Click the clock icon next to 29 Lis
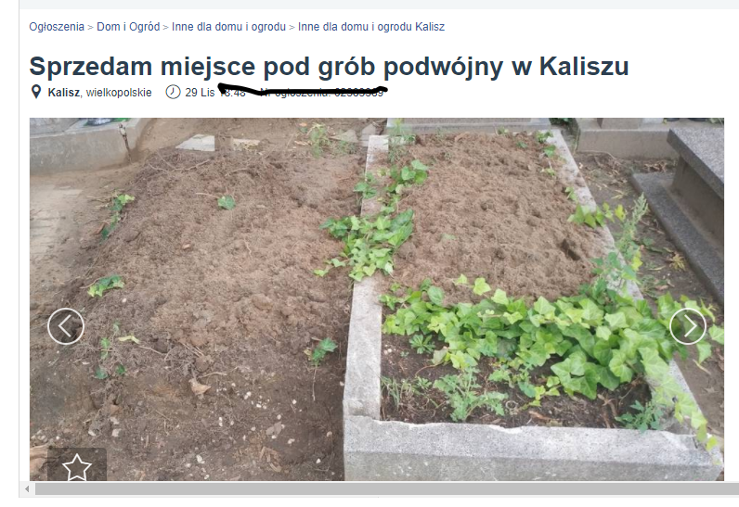Screen dimensions: 739x507 (173, 92)
